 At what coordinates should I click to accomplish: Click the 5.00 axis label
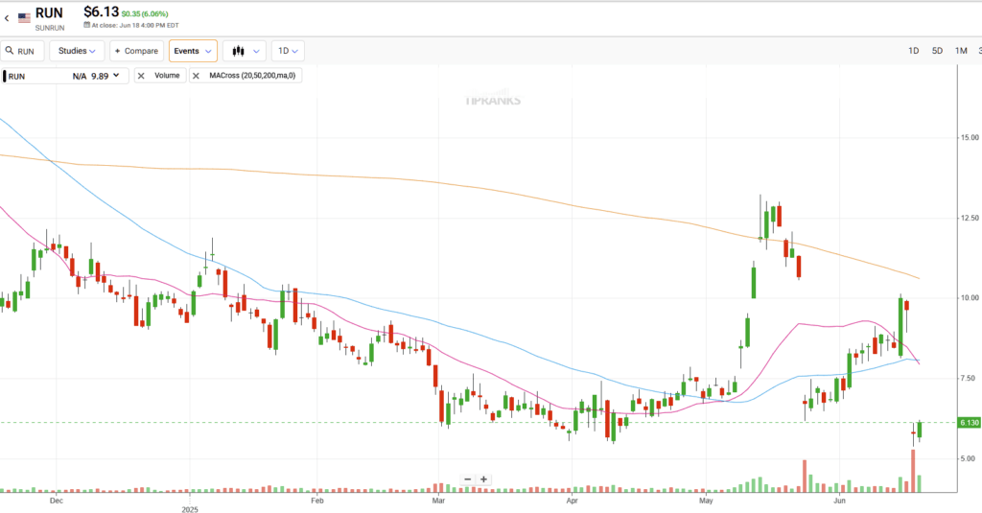(x=968, y=458)
